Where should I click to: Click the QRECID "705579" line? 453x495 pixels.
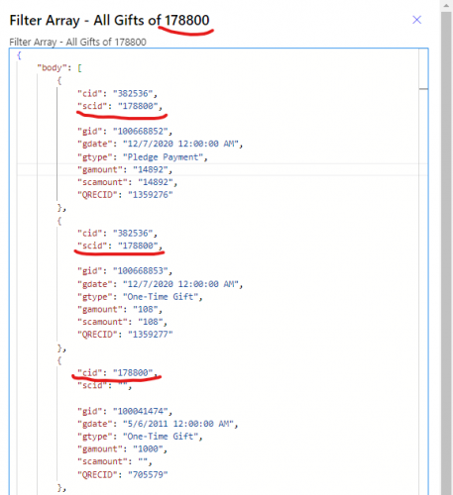[123, 474]
